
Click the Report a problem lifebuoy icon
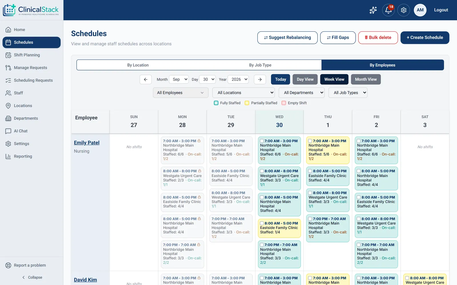[8, 265]
